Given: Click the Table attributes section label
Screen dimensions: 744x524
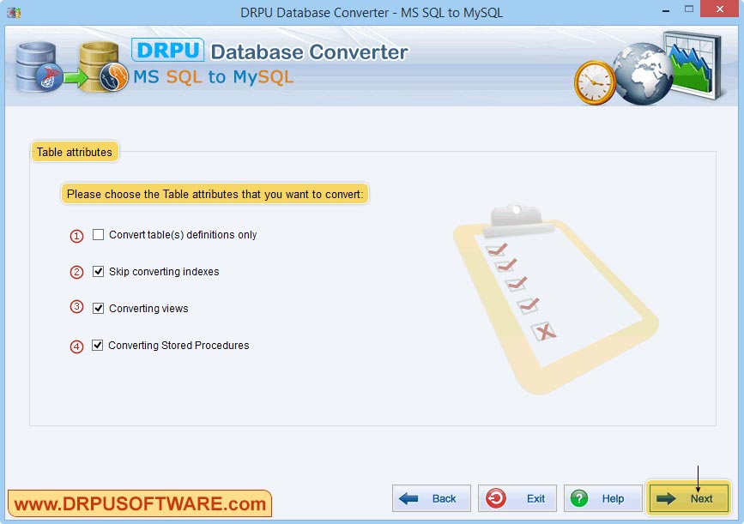Looking at the screenshot, I should (x=75, y=151).
